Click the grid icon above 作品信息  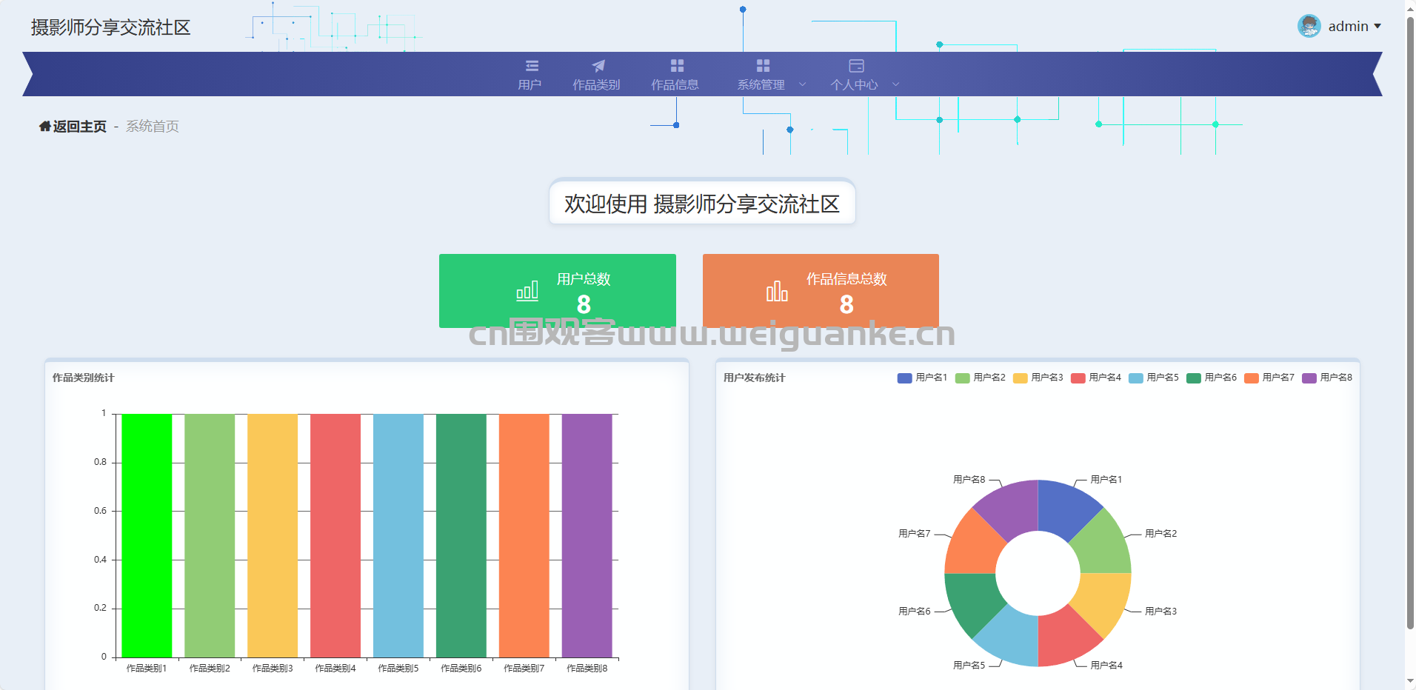(677, 66)
